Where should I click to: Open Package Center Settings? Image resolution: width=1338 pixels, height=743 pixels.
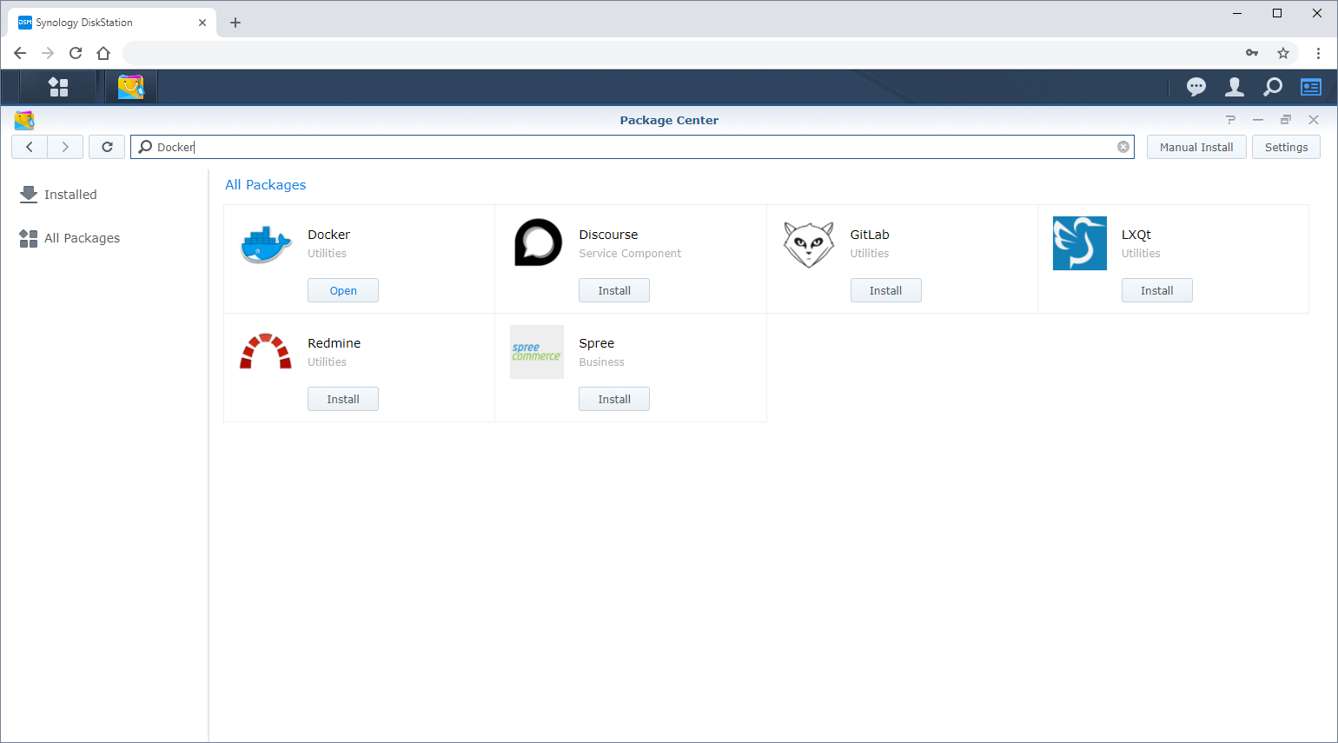[1286, 147]
